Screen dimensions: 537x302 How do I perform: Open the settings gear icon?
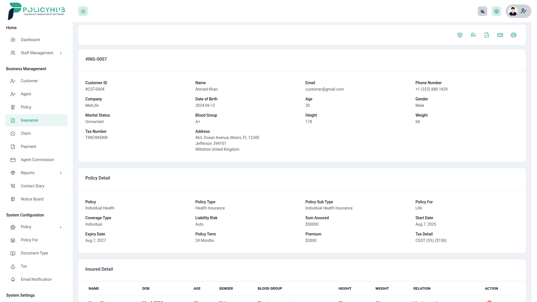coord(496,11)
